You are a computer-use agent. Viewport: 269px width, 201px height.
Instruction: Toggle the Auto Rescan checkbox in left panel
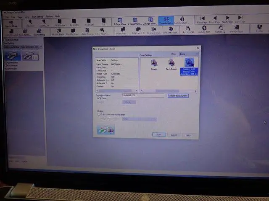pyautogui.click(x=5, y=65)
